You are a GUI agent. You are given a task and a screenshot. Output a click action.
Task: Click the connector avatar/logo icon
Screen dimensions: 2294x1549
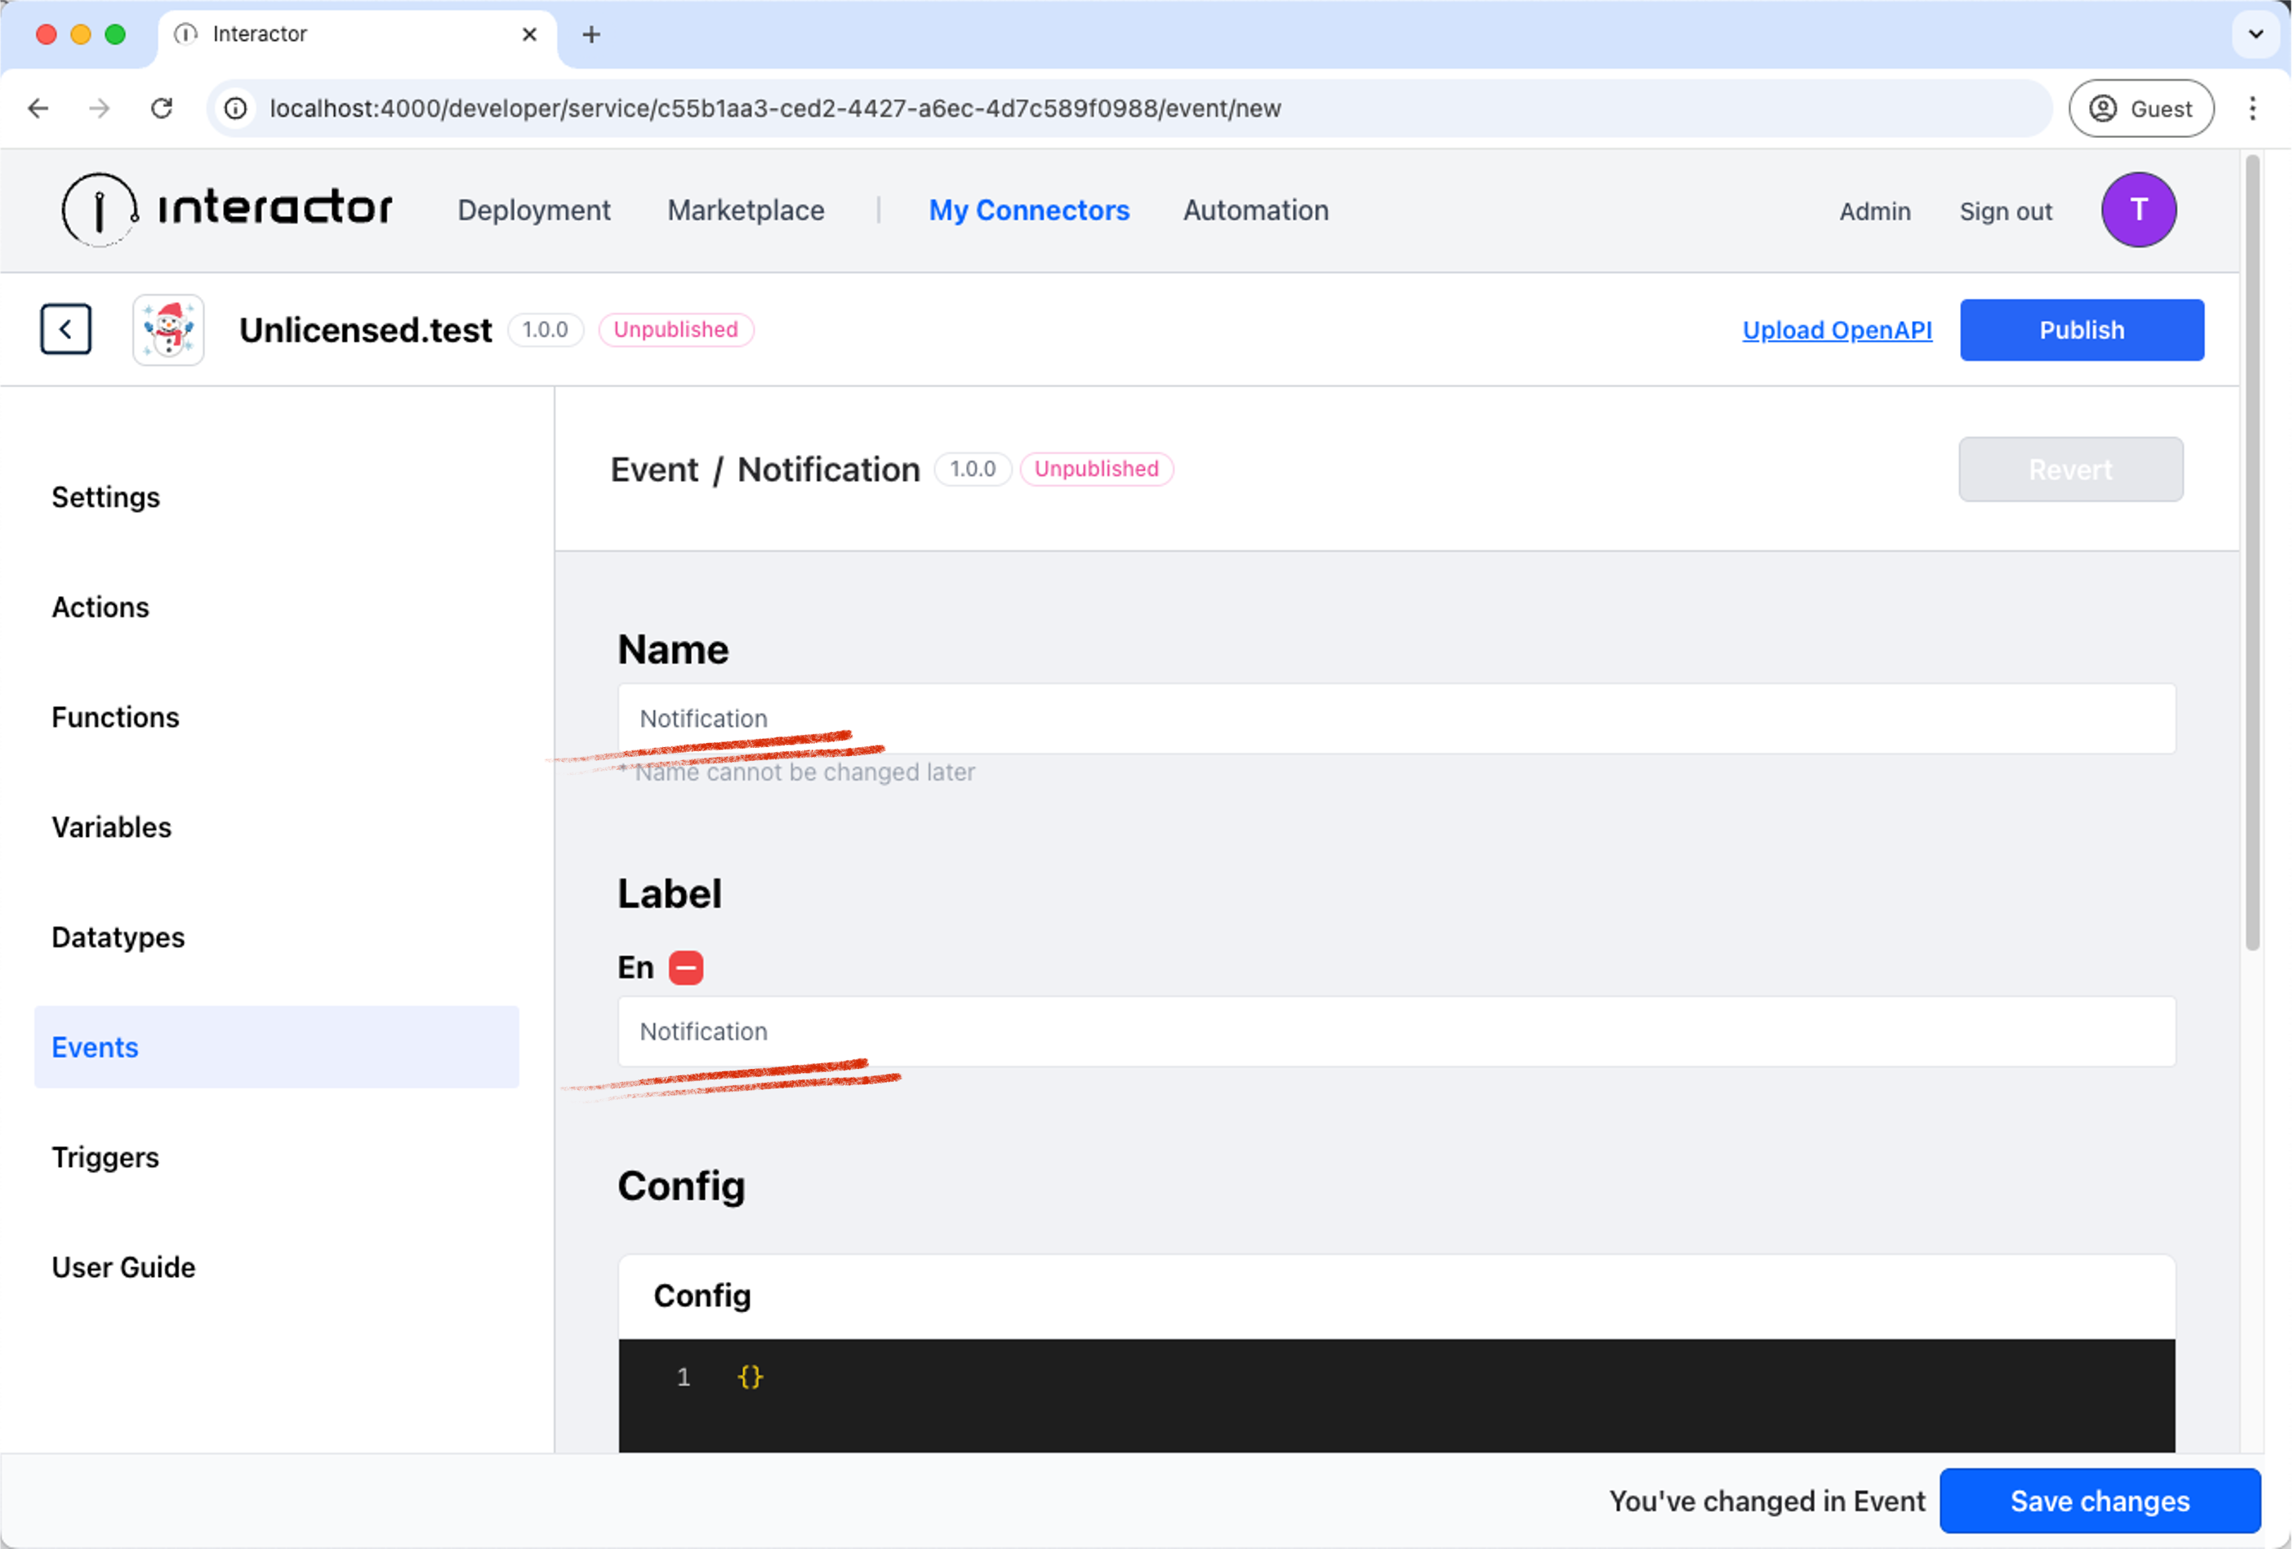(x=167, y=328)
